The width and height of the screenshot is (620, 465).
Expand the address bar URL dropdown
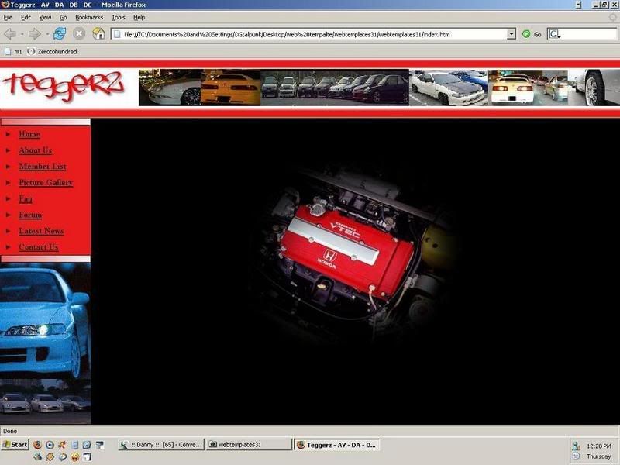(x=511, y=34)
